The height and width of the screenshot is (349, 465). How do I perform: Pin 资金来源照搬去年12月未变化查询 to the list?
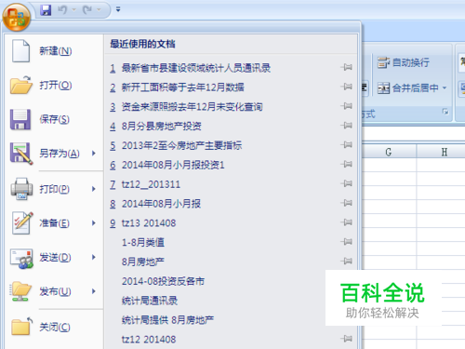coord(347,106)
